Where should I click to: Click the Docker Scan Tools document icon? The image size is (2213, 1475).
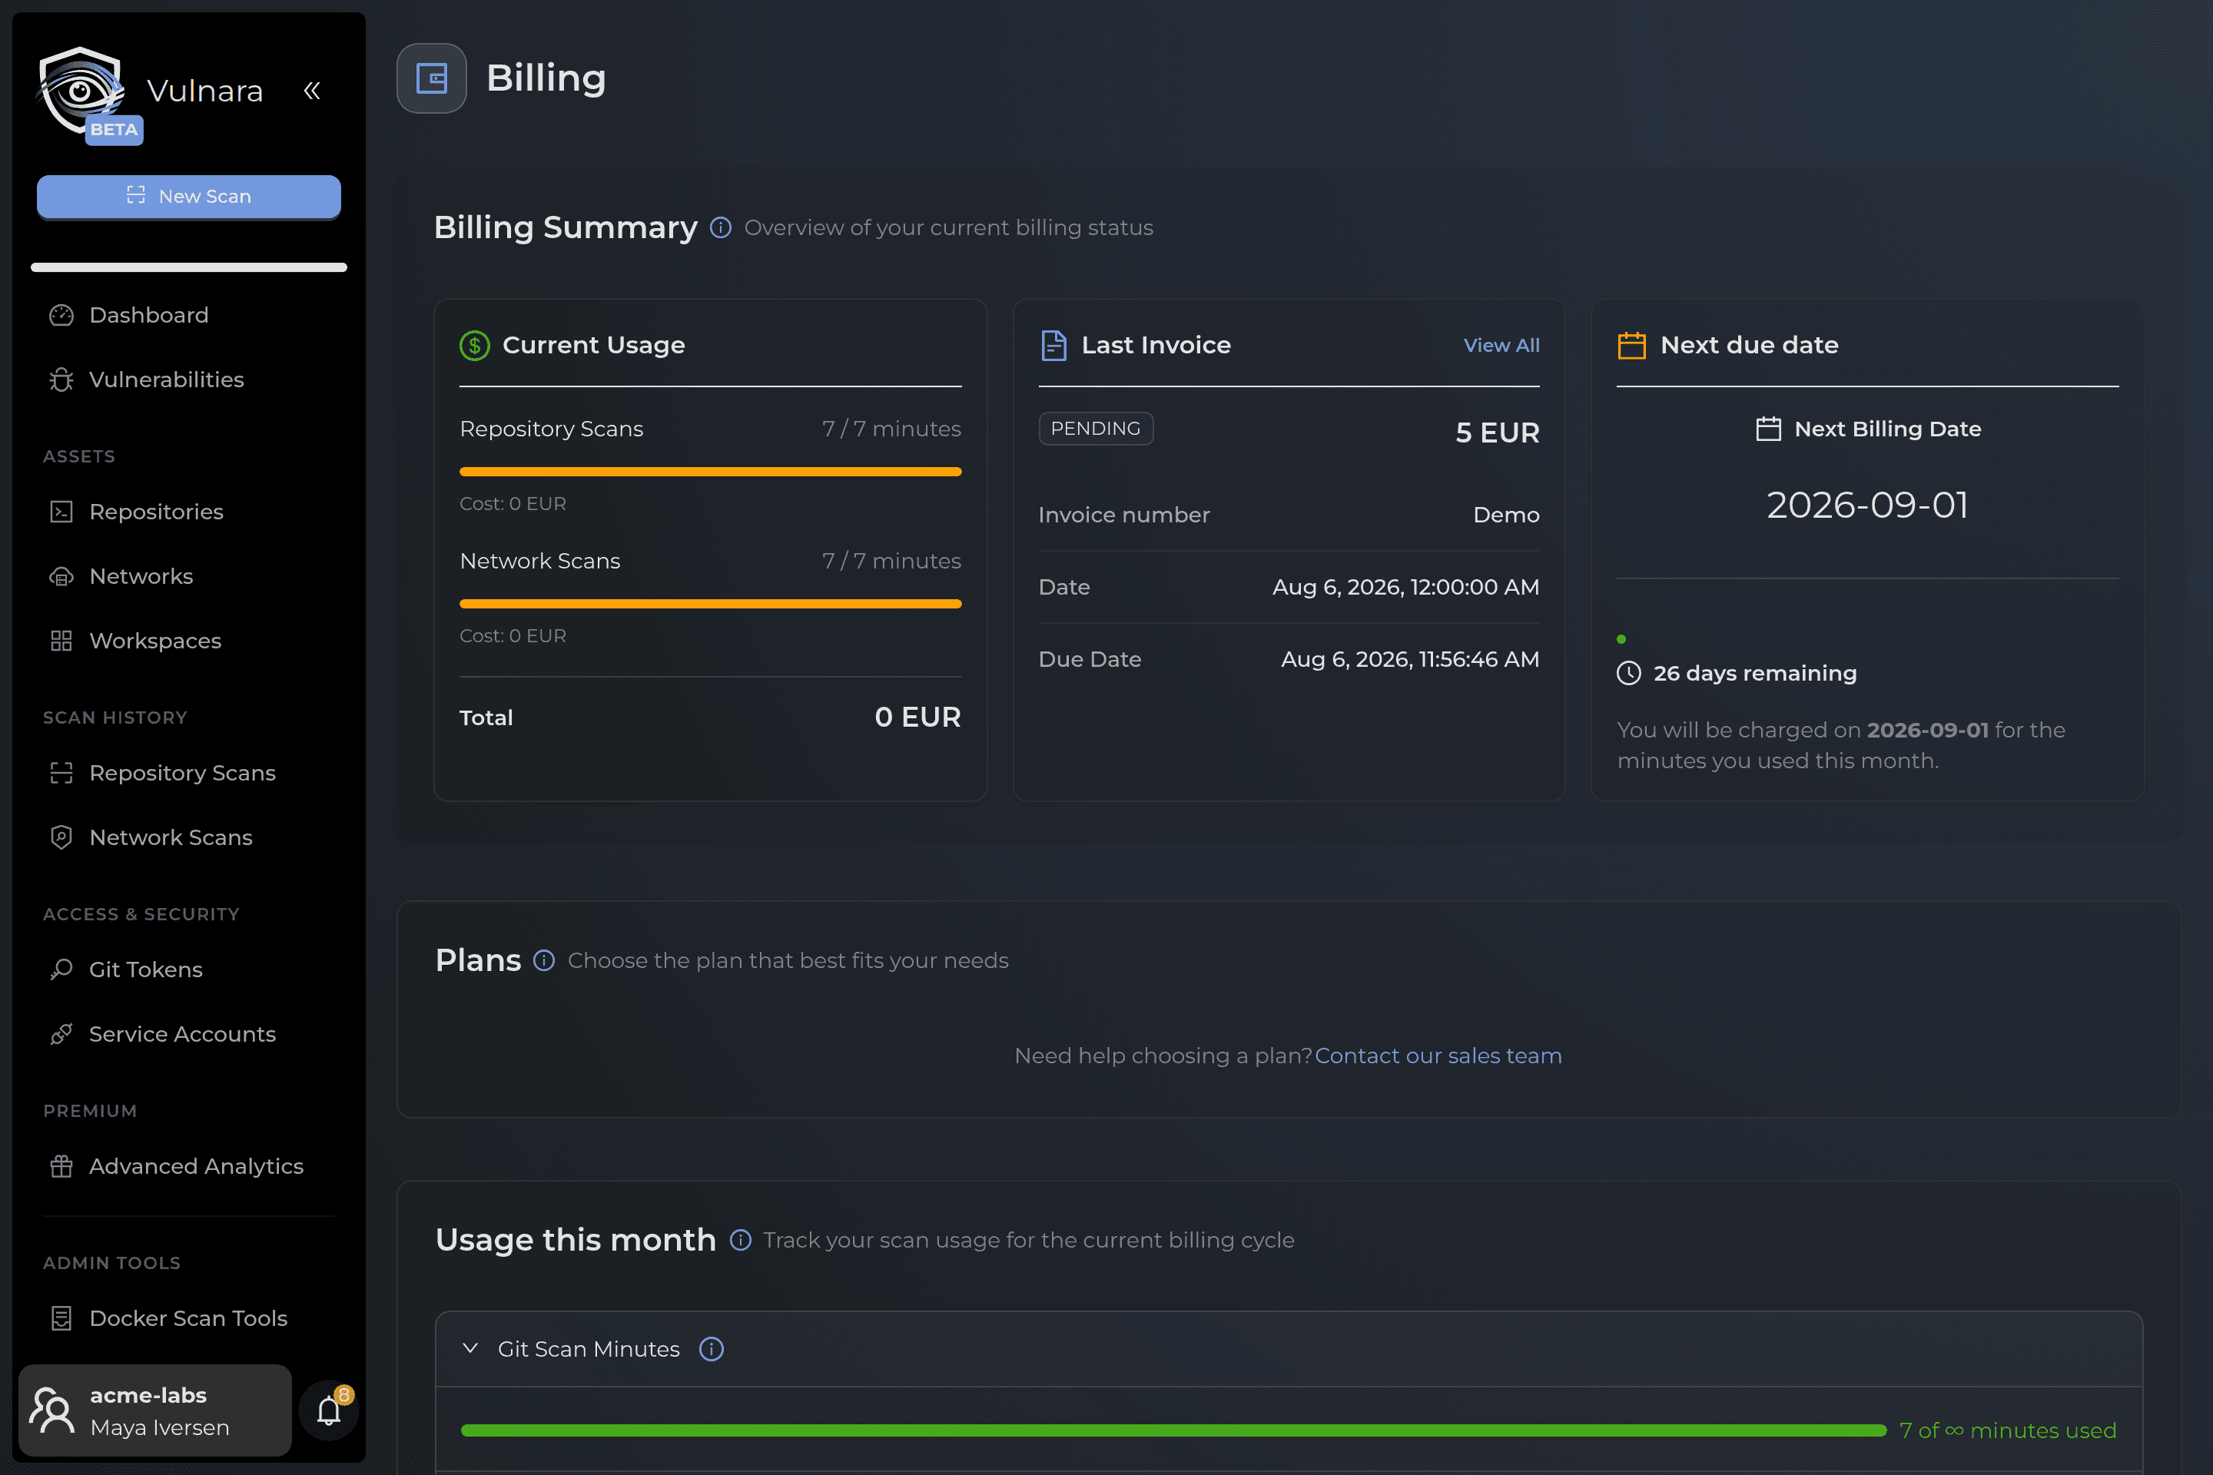pyautogui.click(x=61, y=1318)
